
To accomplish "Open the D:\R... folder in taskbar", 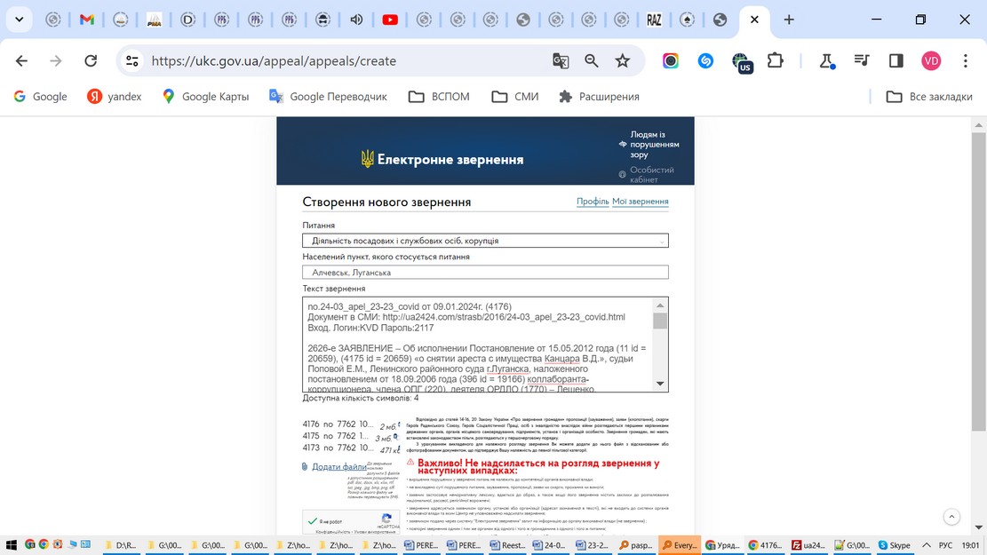I will click(121, 545).
